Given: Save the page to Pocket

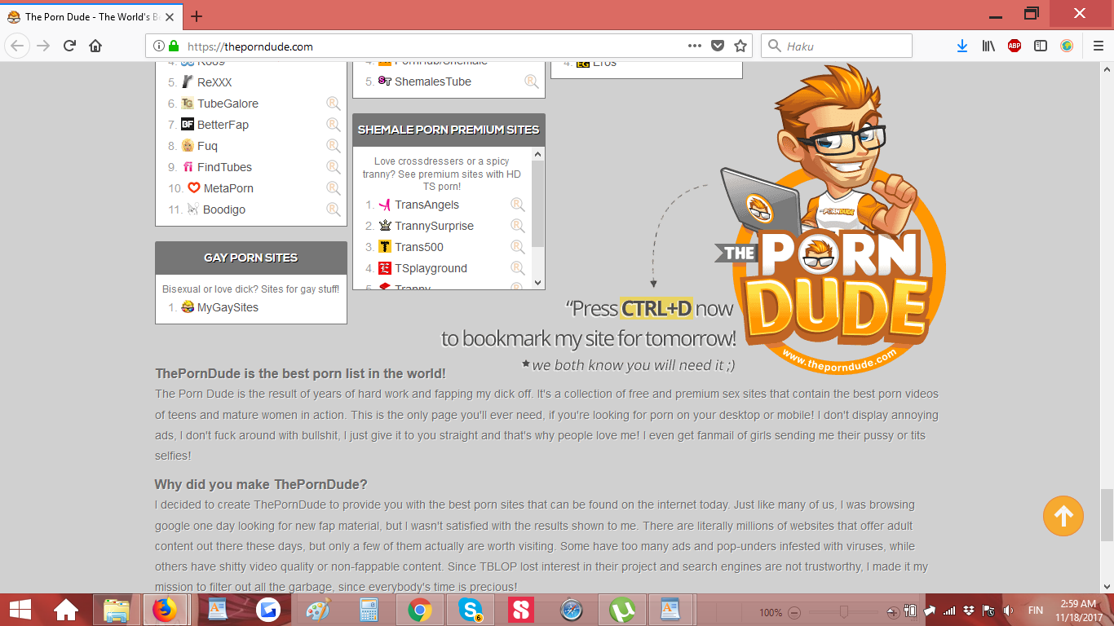Looking at the screenshot, I should pos(718,46).
